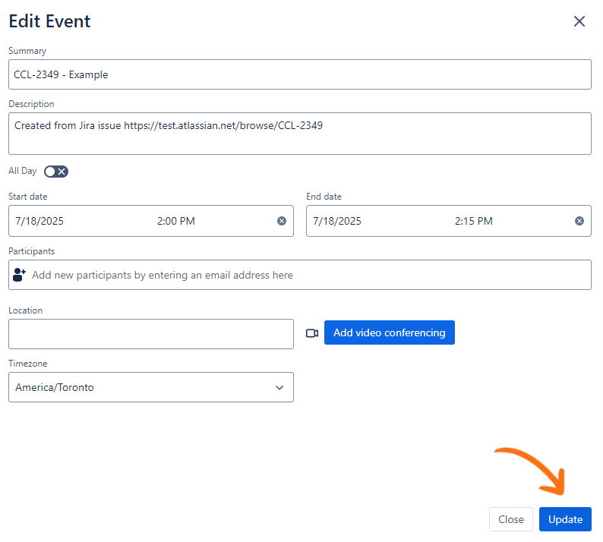Screen dimensions: 603x542
Task: Click the empty Location input field
Action: pyautogui.click(x=150, y=334)
